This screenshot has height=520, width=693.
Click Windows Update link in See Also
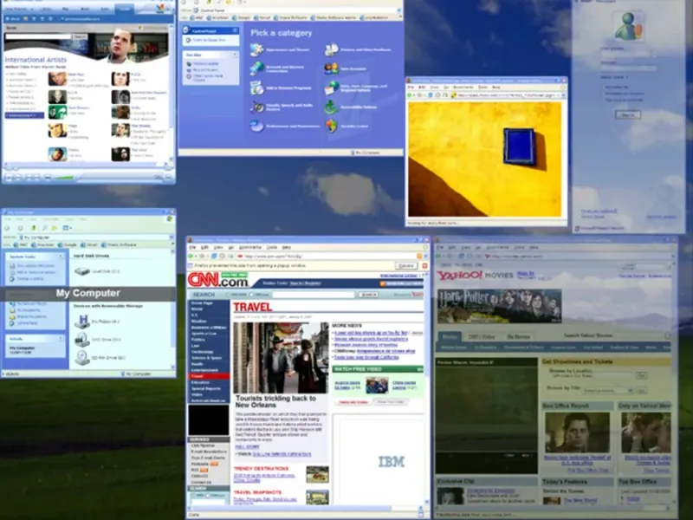[204, 63]
